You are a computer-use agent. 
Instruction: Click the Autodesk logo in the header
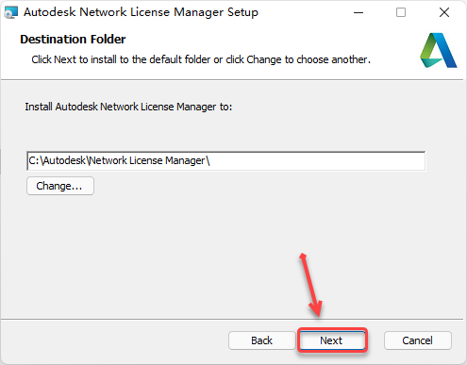(x=439, y=50)
